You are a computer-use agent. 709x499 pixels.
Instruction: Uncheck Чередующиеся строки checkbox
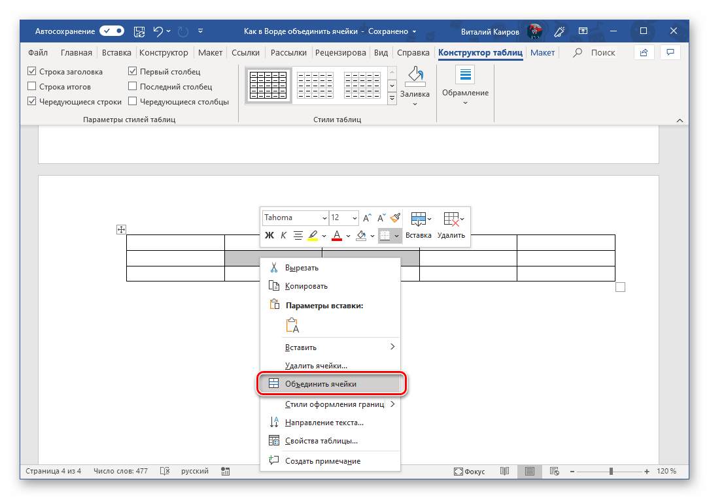[x=31, y=101]
